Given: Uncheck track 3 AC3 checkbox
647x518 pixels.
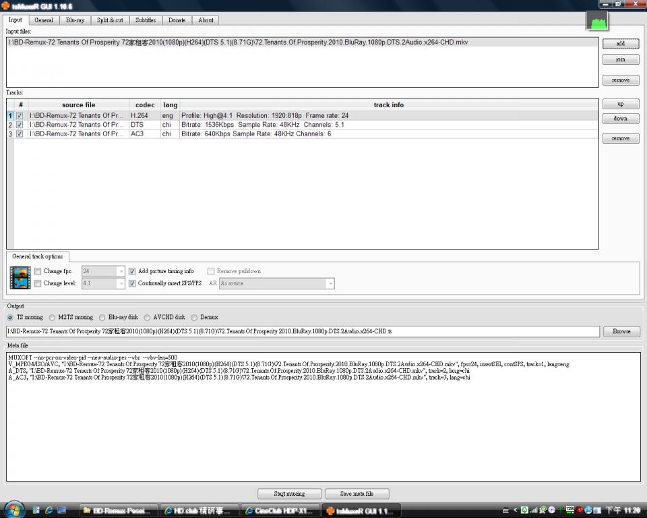Looking at the screenshot, I should click(20, 134).
